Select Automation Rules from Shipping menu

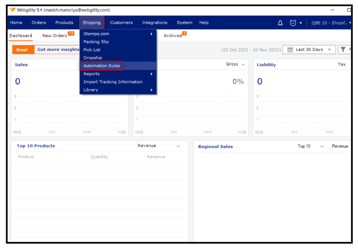point(102,66)
